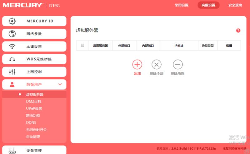Click the 水星网络官方网站 footer link
This screenshot has height=154, width=250.
pyautogui.click(x=234, y=148)
